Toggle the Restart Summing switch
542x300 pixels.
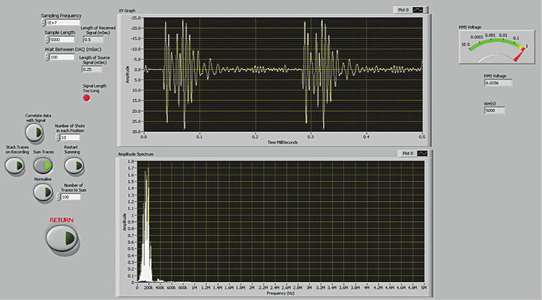[x=74, y=166]
